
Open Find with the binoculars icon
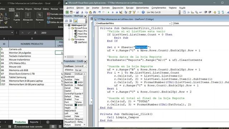[94, 12]
